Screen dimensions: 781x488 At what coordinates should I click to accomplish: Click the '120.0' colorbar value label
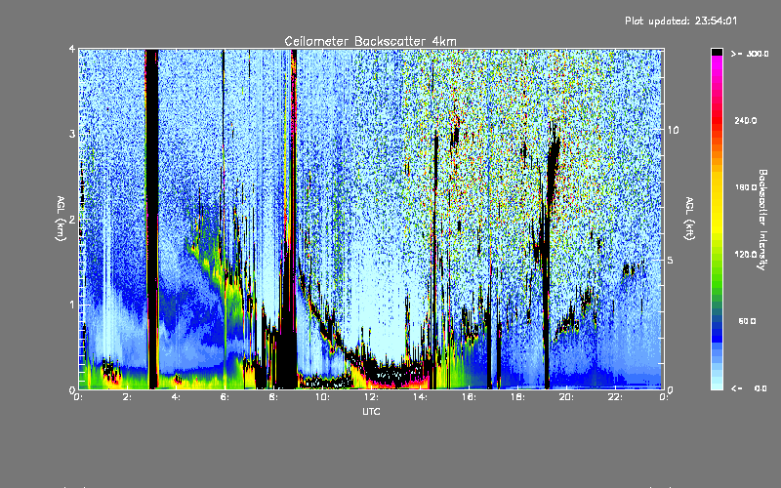click(746, 255)
